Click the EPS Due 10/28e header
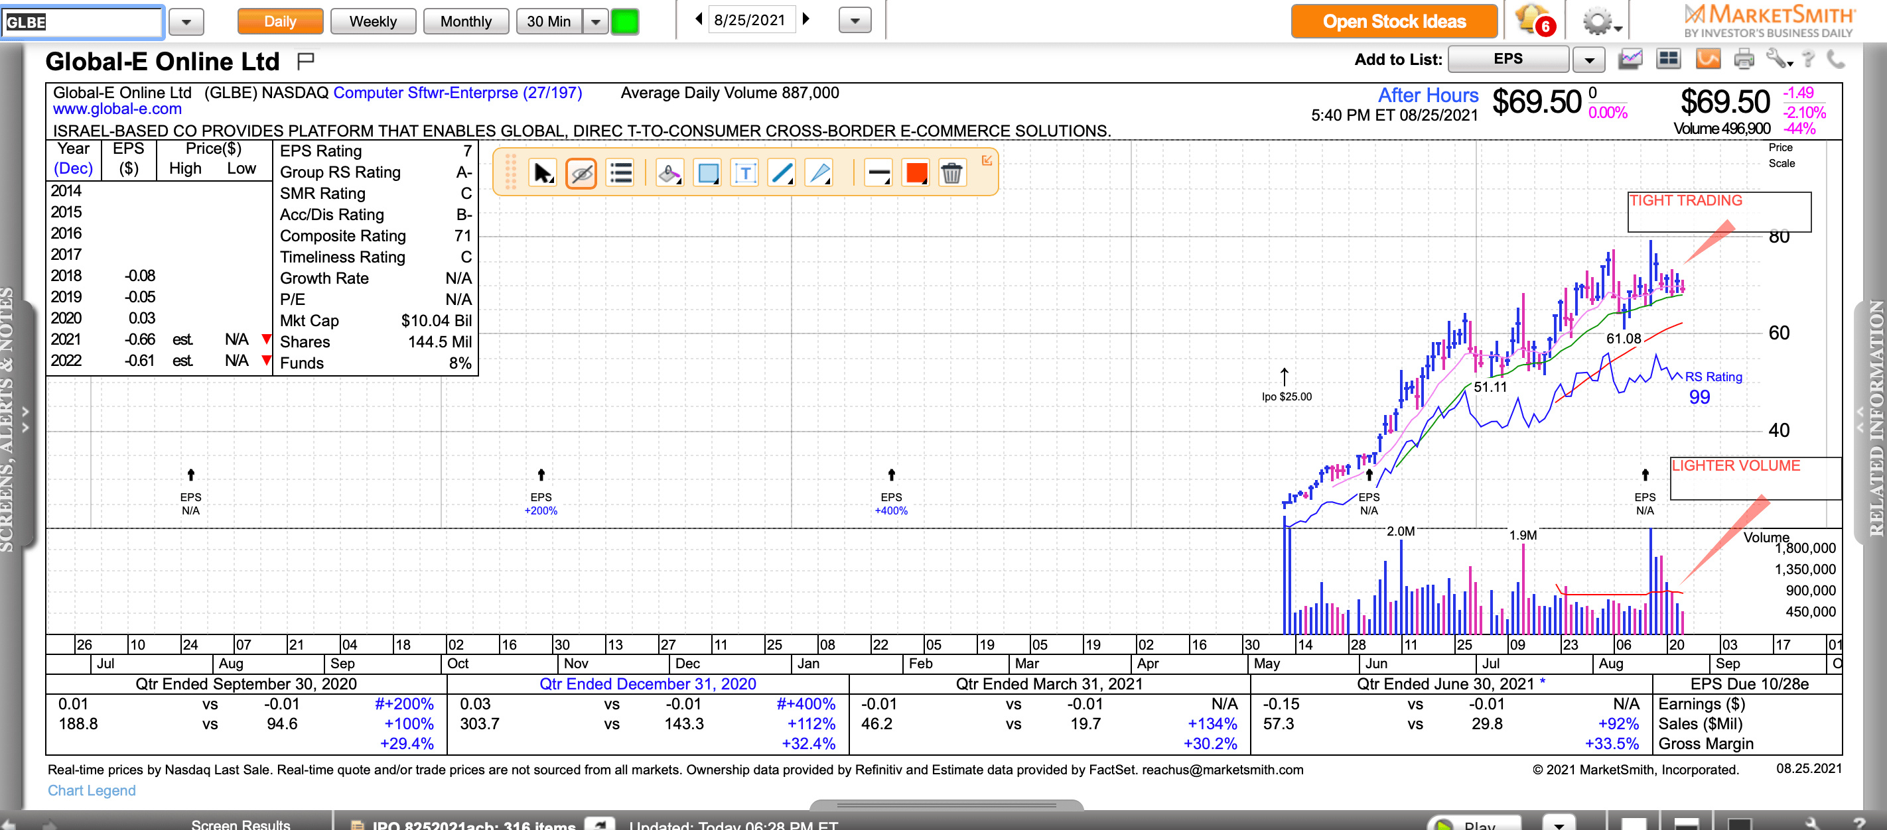 [1749, 684]
